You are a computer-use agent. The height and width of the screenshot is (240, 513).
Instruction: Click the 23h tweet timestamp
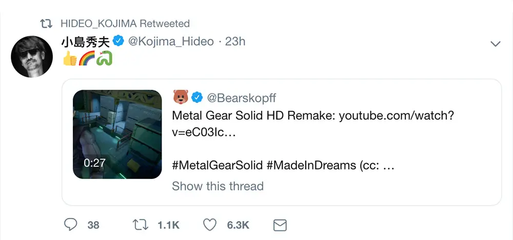(x=235, y=42)
